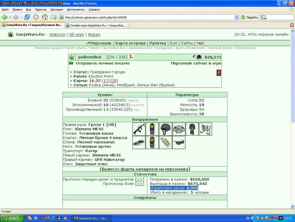Open the Инструменты menu
295x222 pixels.
click(x=76, y=10)
